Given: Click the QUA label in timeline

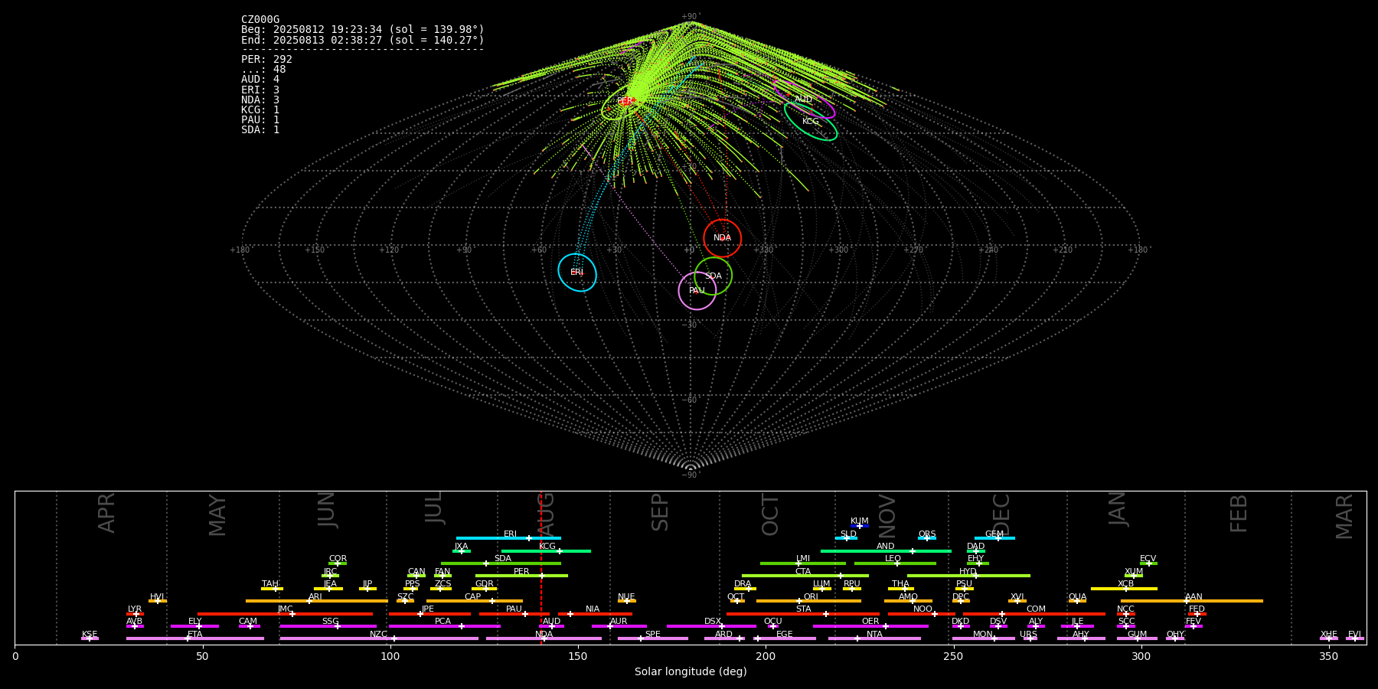Looking at the screenshot, I should [1077, 597].
